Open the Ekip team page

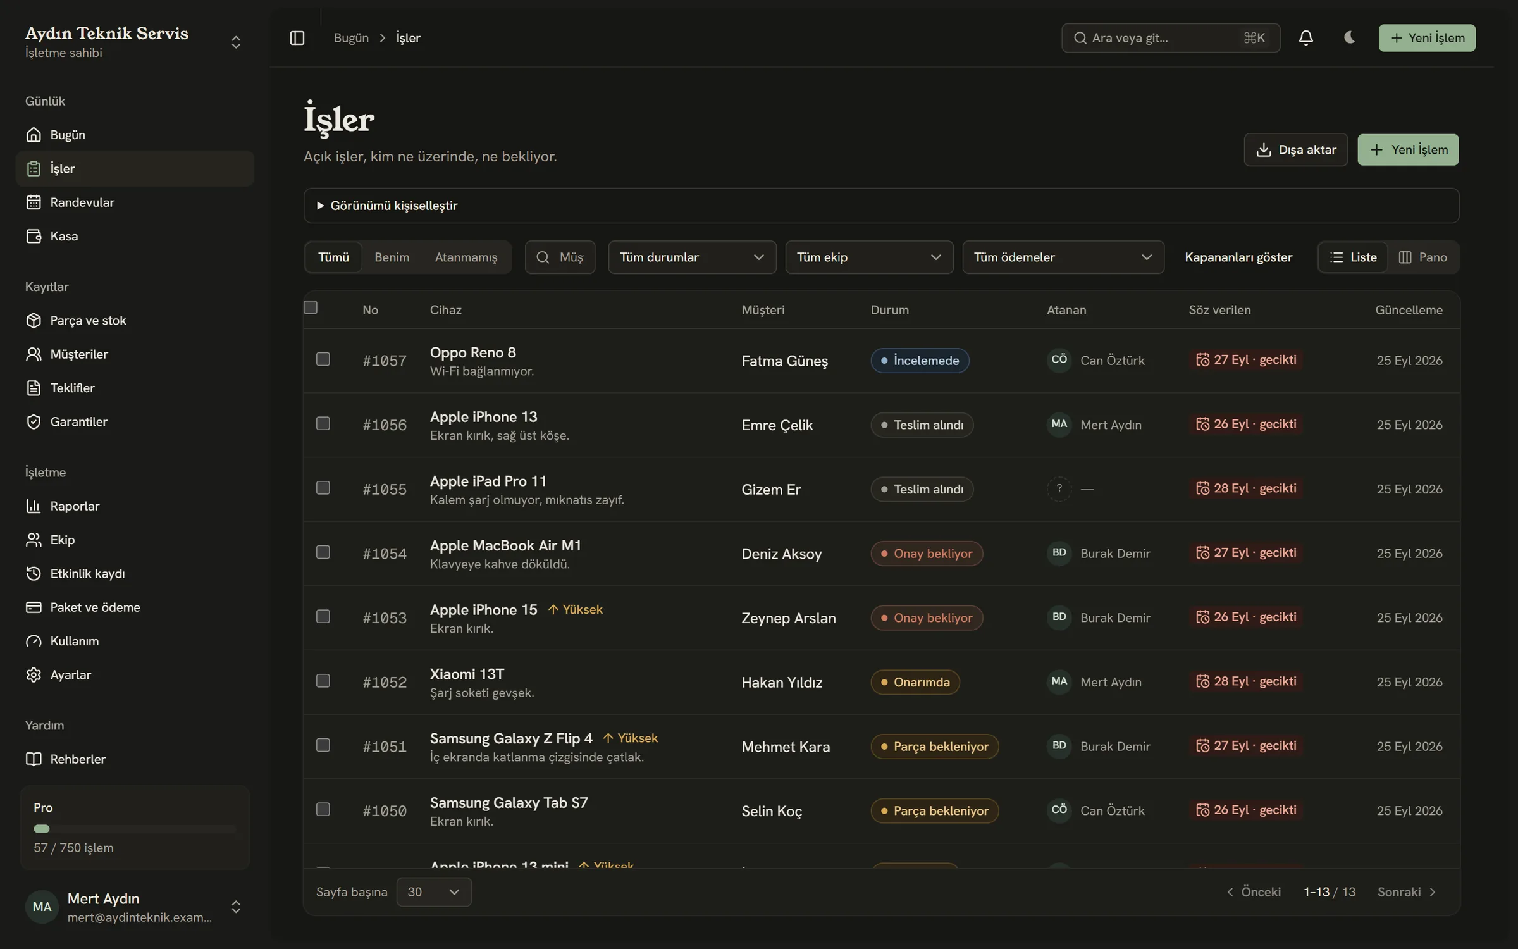(135, 540)
